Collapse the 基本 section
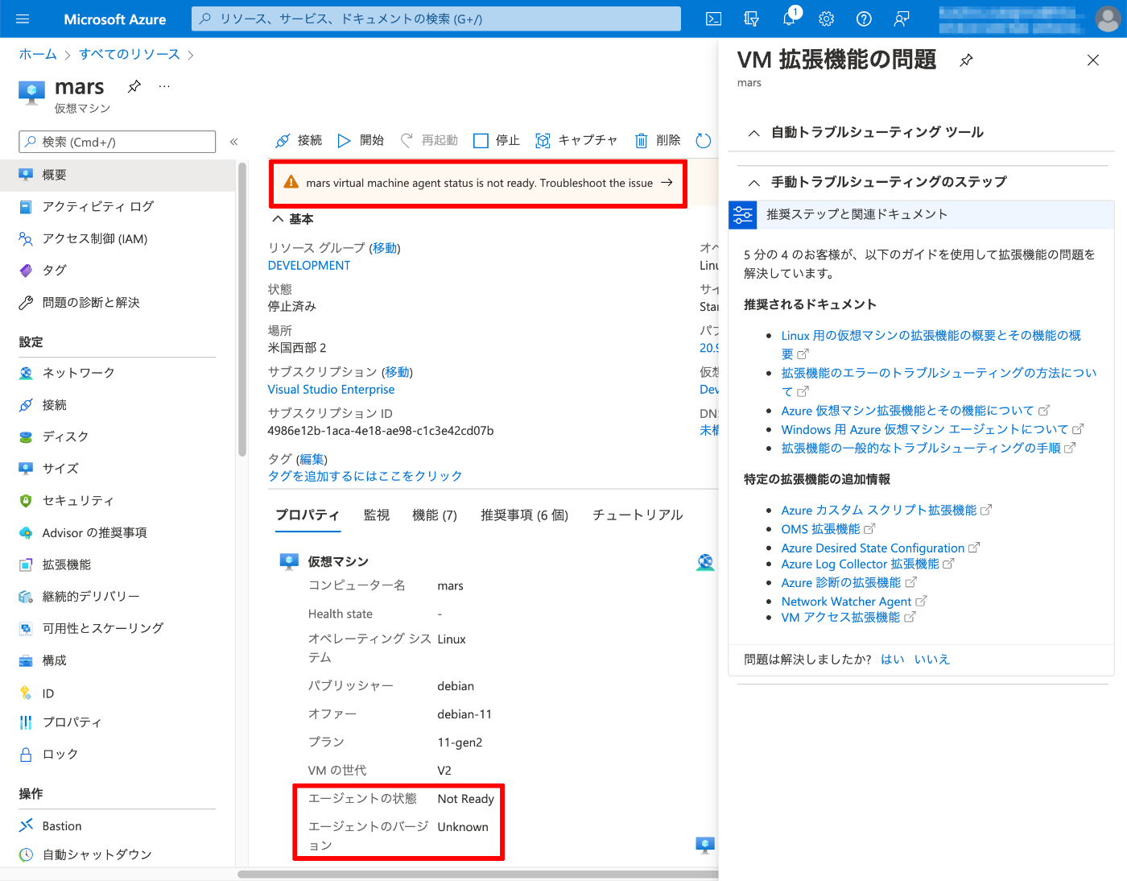This screenshot has width=1127, height=881. [278, 218]
